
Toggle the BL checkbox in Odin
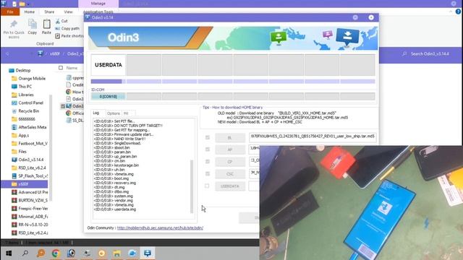[208, 137]
